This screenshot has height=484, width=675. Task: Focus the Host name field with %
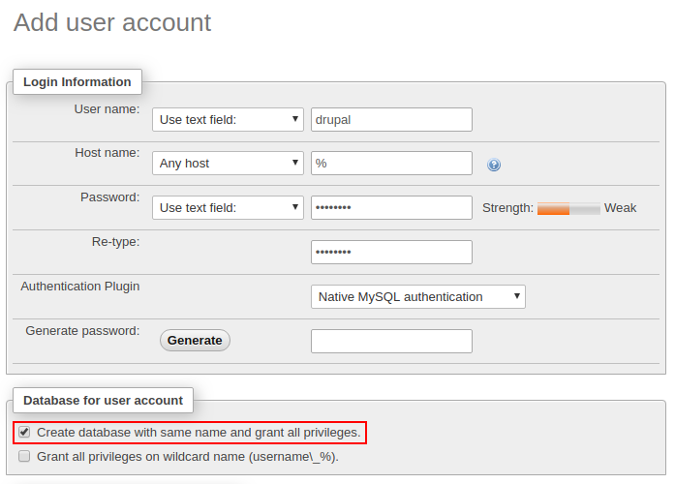pos(391,164)
